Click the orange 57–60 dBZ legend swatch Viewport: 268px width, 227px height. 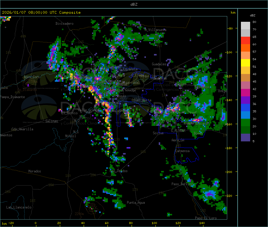(245, 48)
